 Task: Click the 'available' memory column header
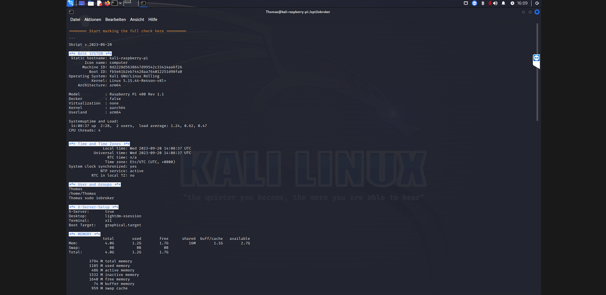240,239
